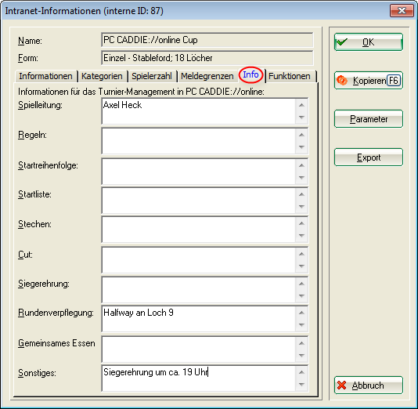Click the red X Abbruch icon

[341, 385]
